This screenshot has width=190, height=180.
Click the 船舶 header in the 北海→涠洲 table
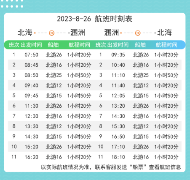pyautogui.click(x=53, y=45)
